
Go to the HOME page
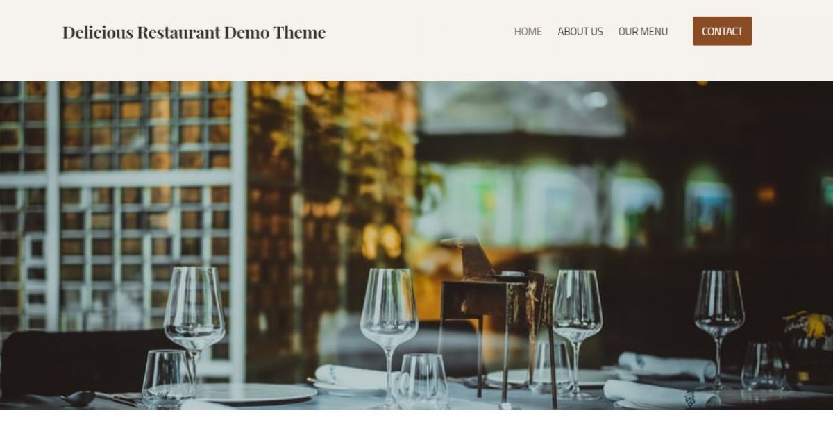point(528,31)
